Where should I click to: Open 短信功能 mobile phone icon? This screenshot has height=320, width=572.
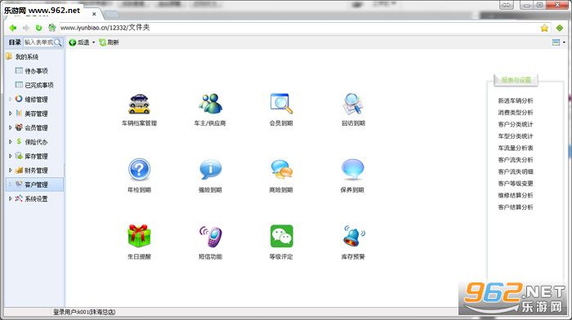pos(211,236)
